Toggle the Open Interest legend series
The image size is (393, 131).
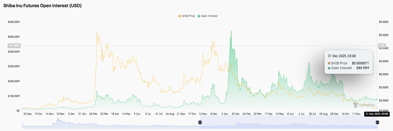tap(207, 16)
